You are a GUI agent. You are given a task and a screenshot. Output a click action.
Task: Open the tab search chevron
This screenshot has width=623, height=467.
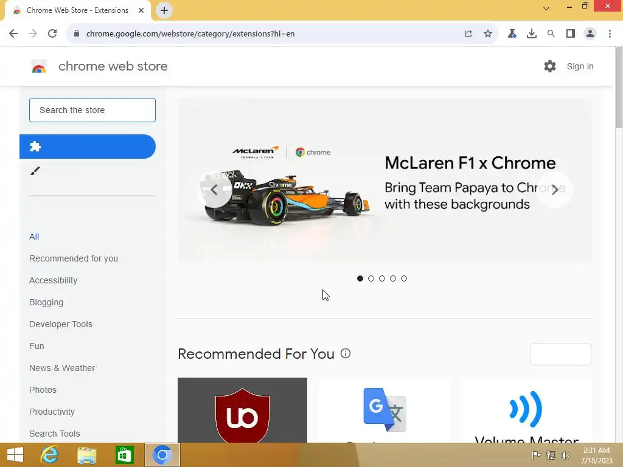(x=546, y=8)
